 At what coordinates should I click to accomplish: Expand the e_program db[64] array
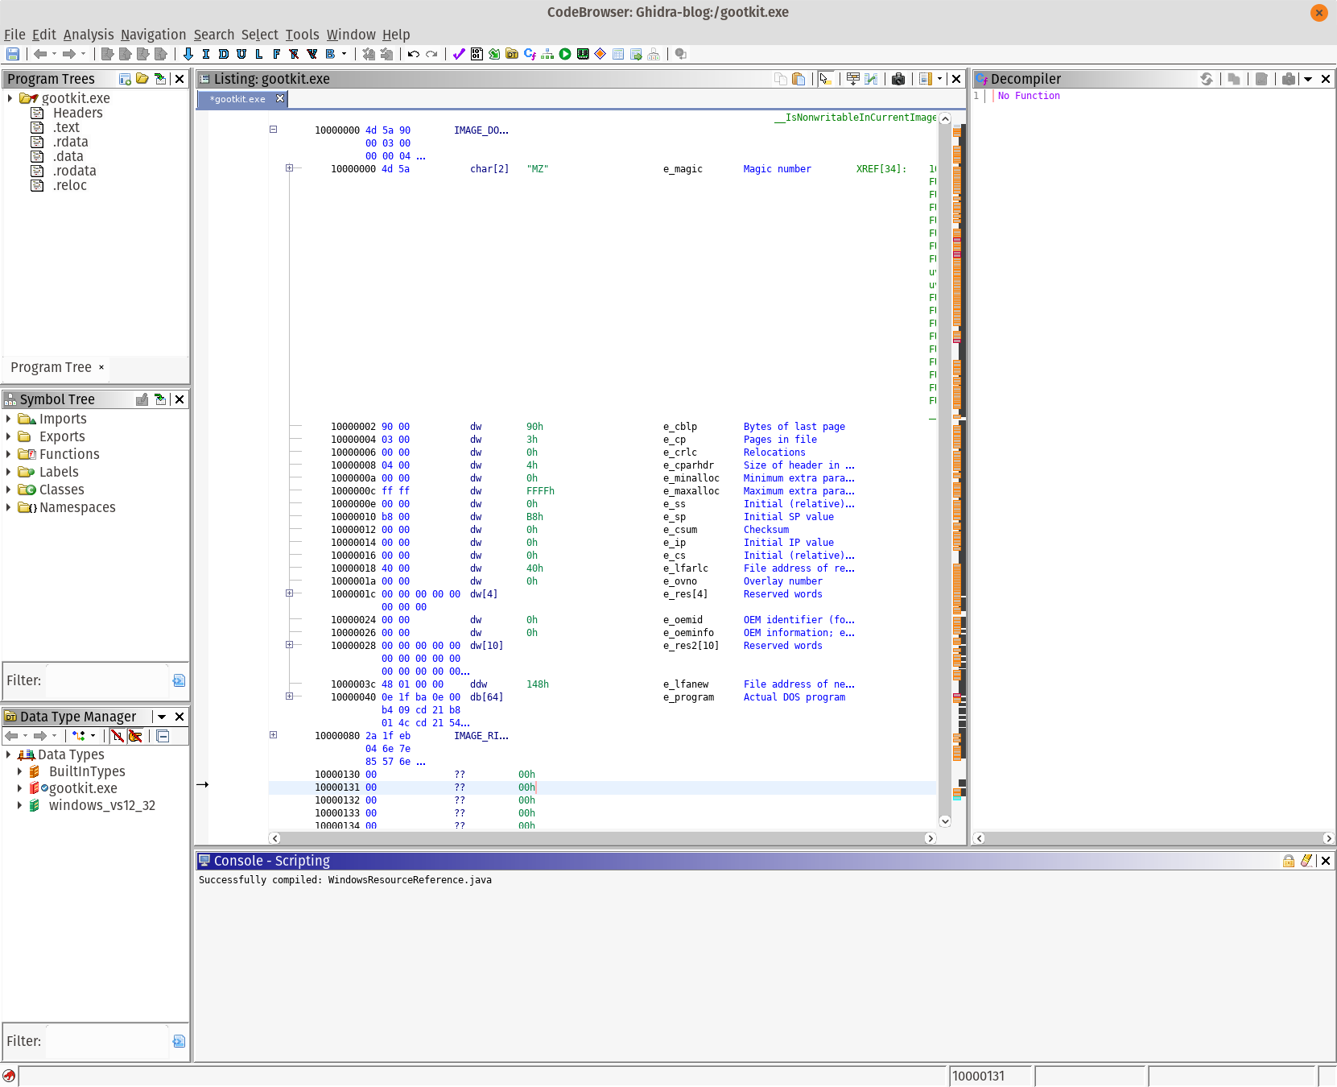tap(289, 696)
